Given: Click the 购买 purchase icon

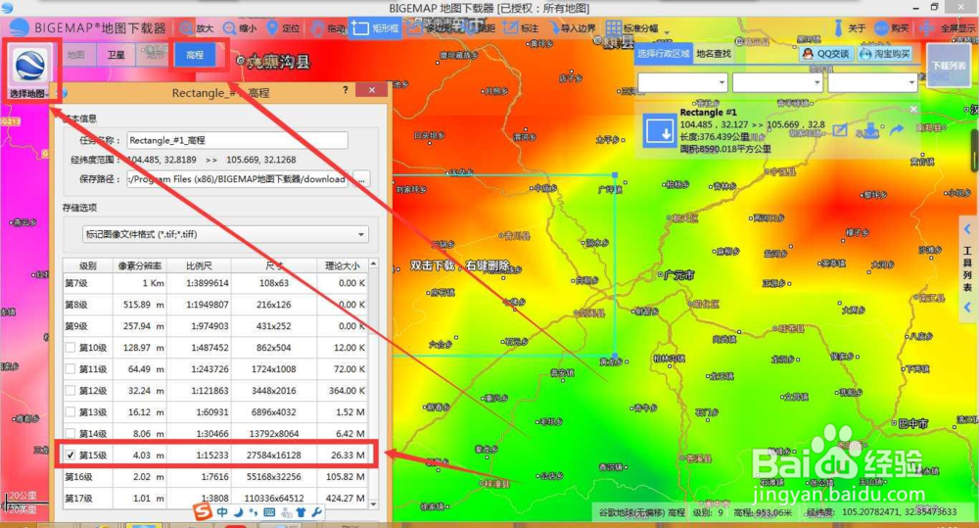Looking at the screenshot, I should [881, 28].
